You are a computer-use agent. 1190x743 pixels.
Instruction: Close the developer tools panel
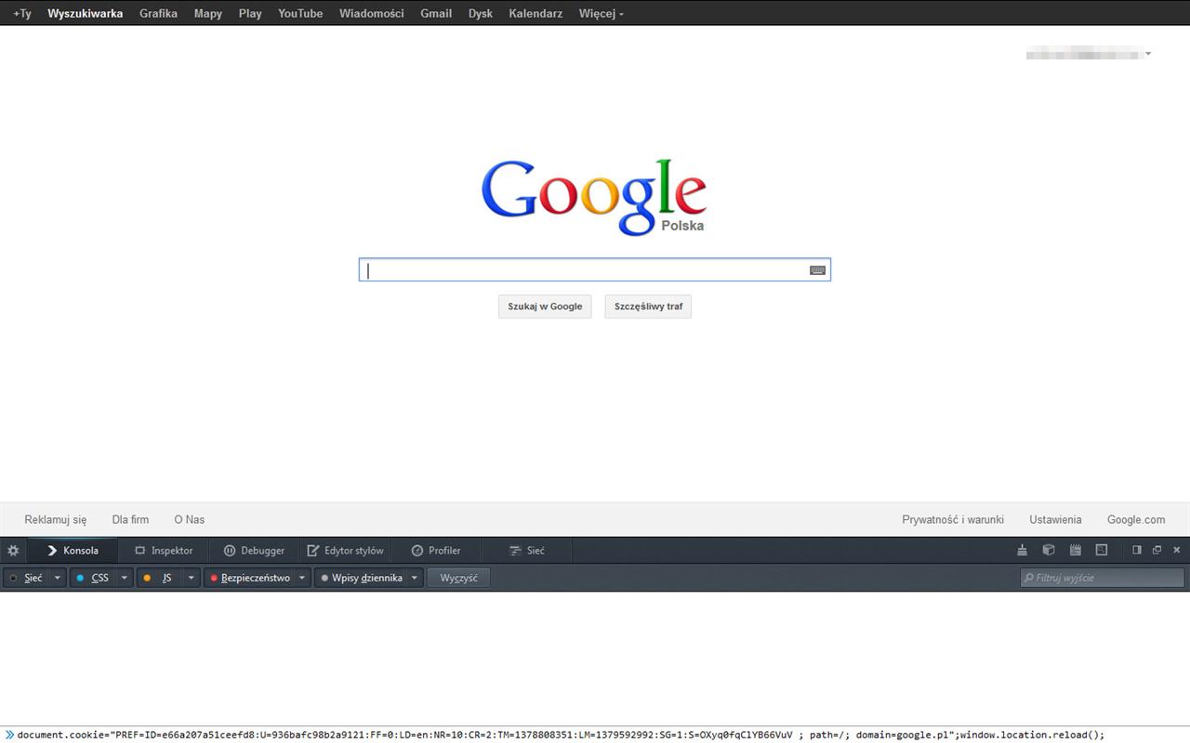(1177, 550)
